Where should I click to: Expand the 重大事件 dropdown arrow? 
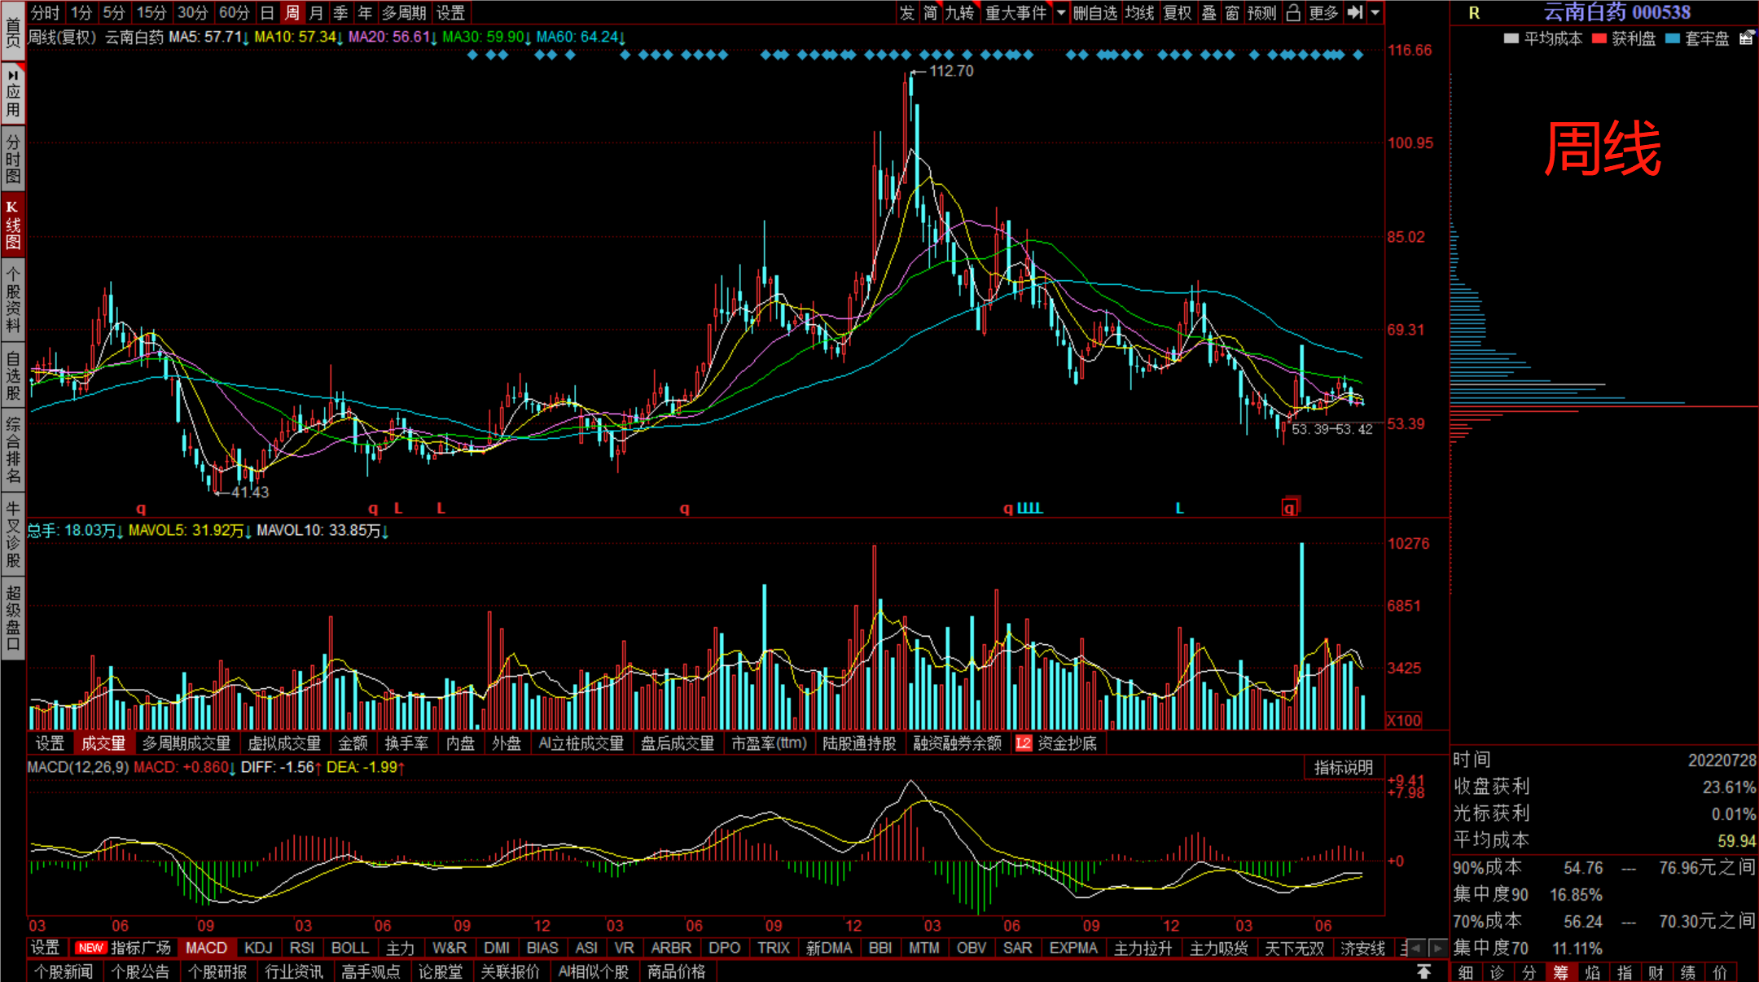tap(1061, 12)
